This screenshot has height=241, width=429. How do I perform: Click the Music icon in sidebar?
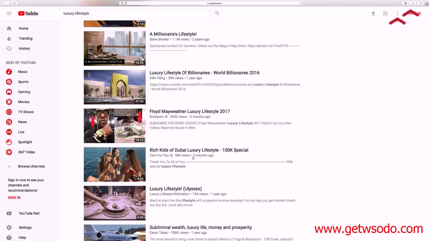9,72
